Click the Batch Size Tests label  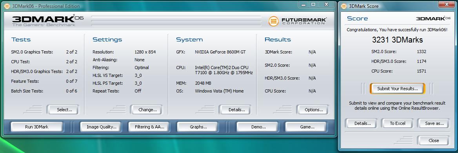27,91
